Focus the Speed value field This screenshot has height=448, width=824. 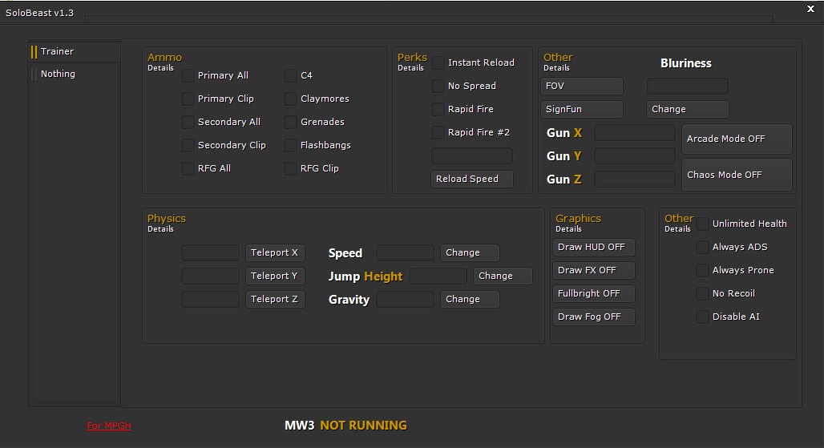pos(405,252)
